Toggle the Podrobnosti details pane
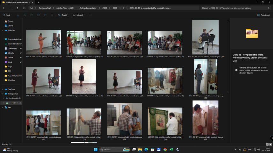The height and width of the screenshot is (153, 273). pyautogui.click(x=263, y=15)
